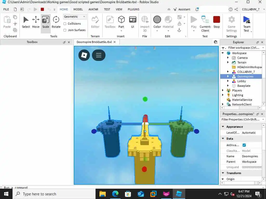This screenshot has height=199, width=266.
Task: Click the Paste clipboard icon
Action: 7,22
